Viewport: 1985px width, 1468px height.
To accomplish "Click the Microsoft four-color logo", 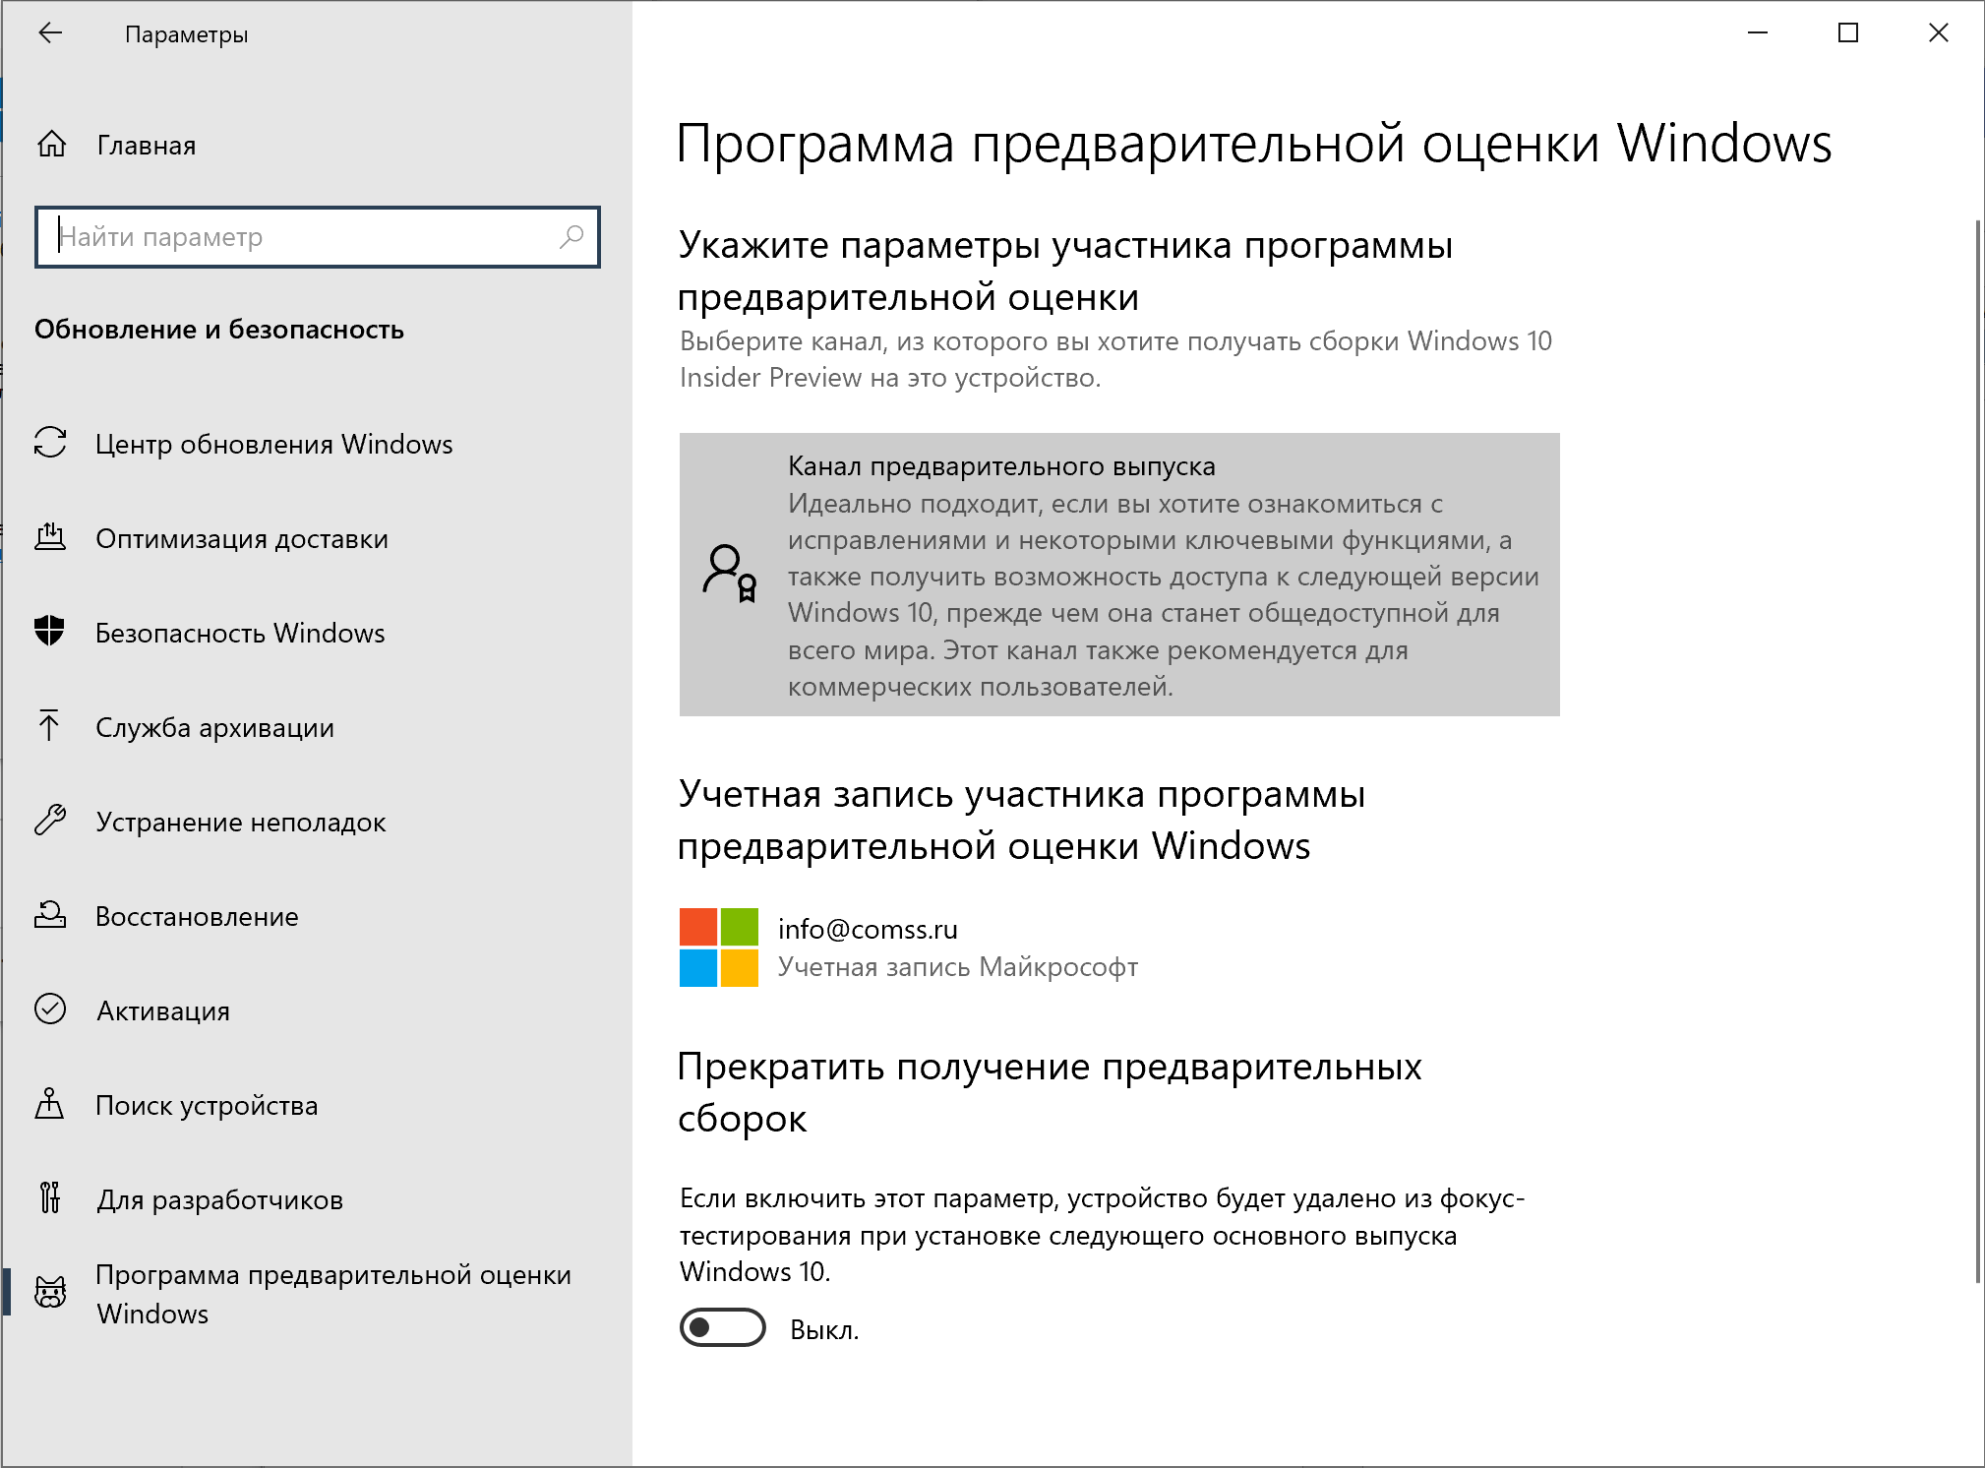I will 719,948.
